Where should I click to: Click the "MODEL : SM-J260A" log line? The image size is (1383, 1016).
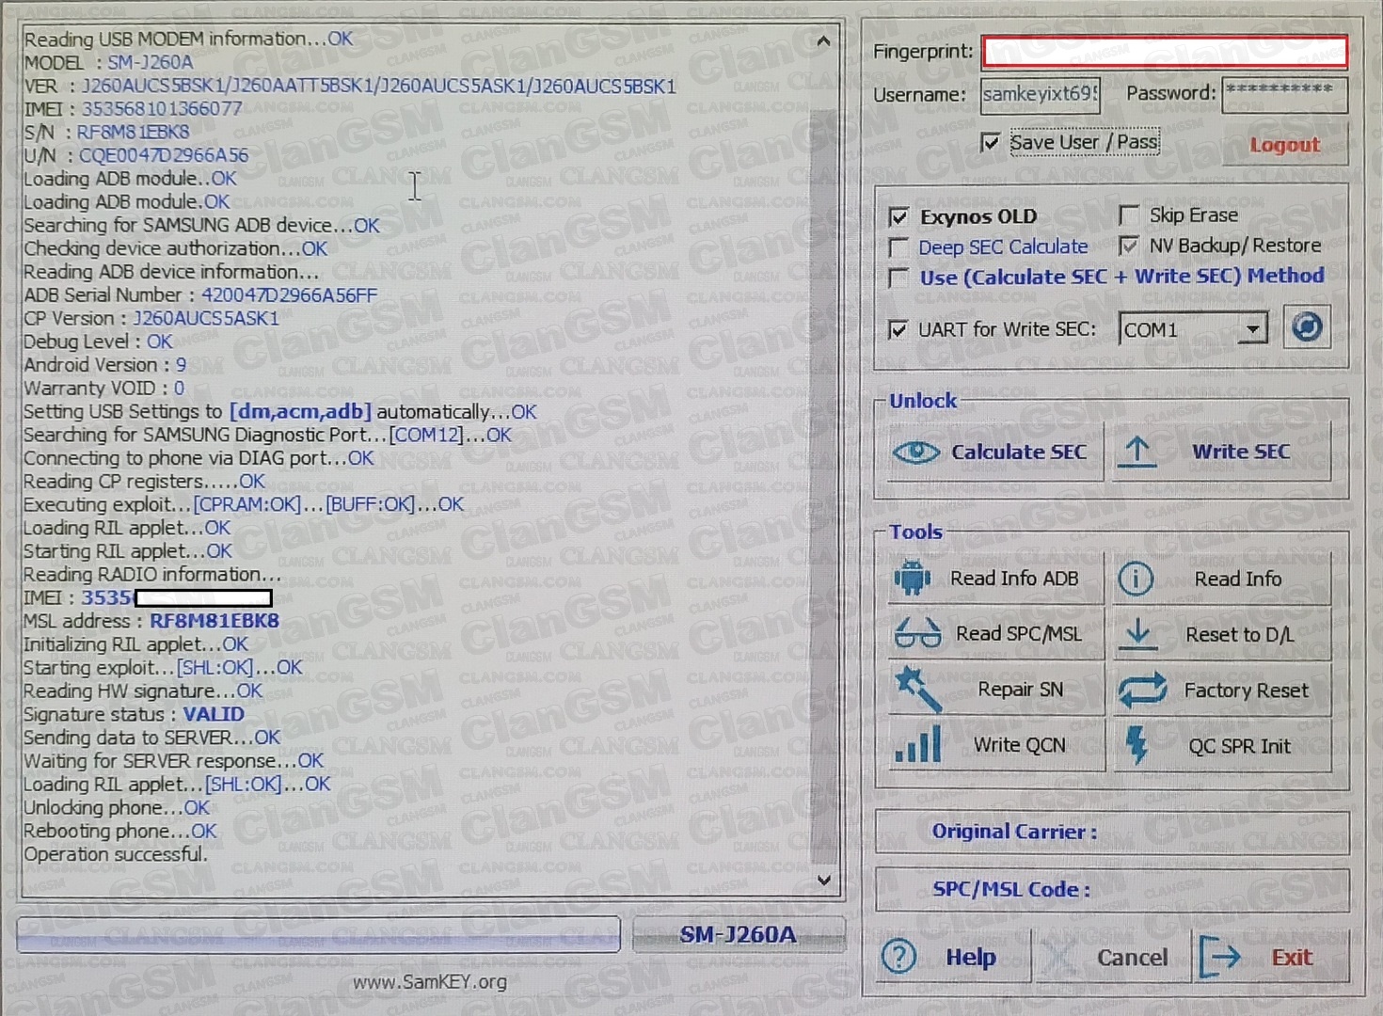pos(108,62)
